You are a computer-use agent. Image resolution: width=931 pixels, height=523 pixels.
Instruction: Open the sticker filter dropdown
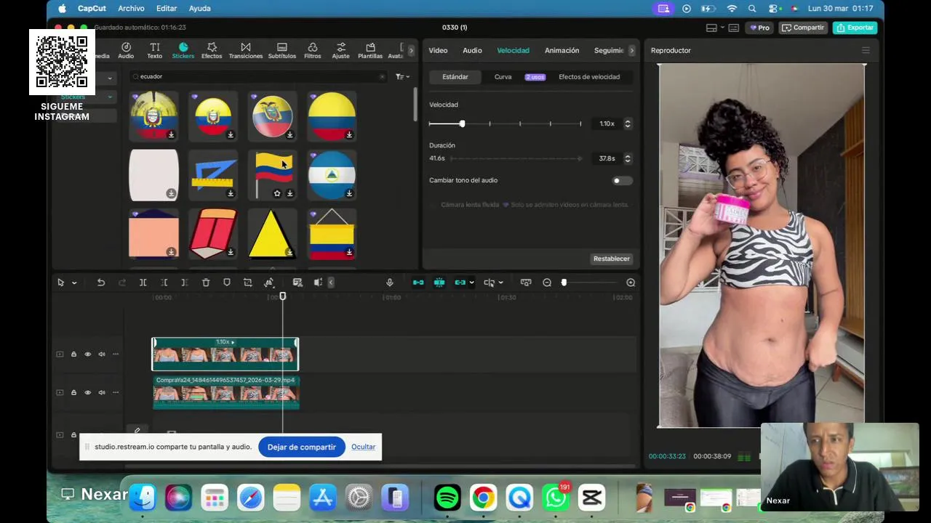pos(402,76)
